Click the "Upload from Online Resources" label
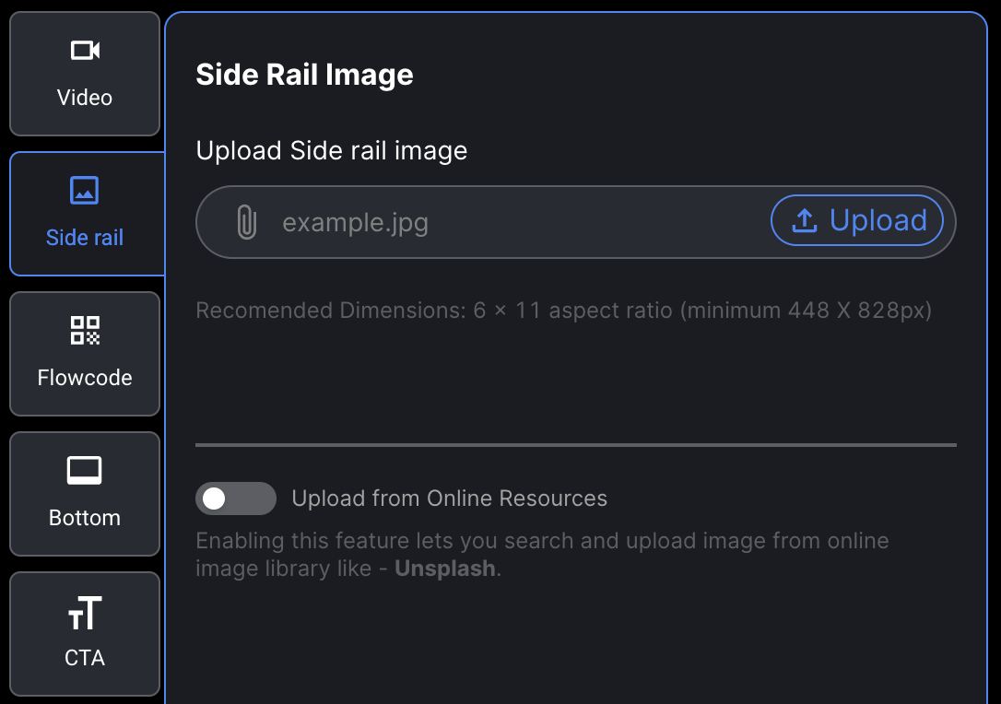Viewport: 1001px width, 704px height. pyautogui.click(x=450, y=499)
